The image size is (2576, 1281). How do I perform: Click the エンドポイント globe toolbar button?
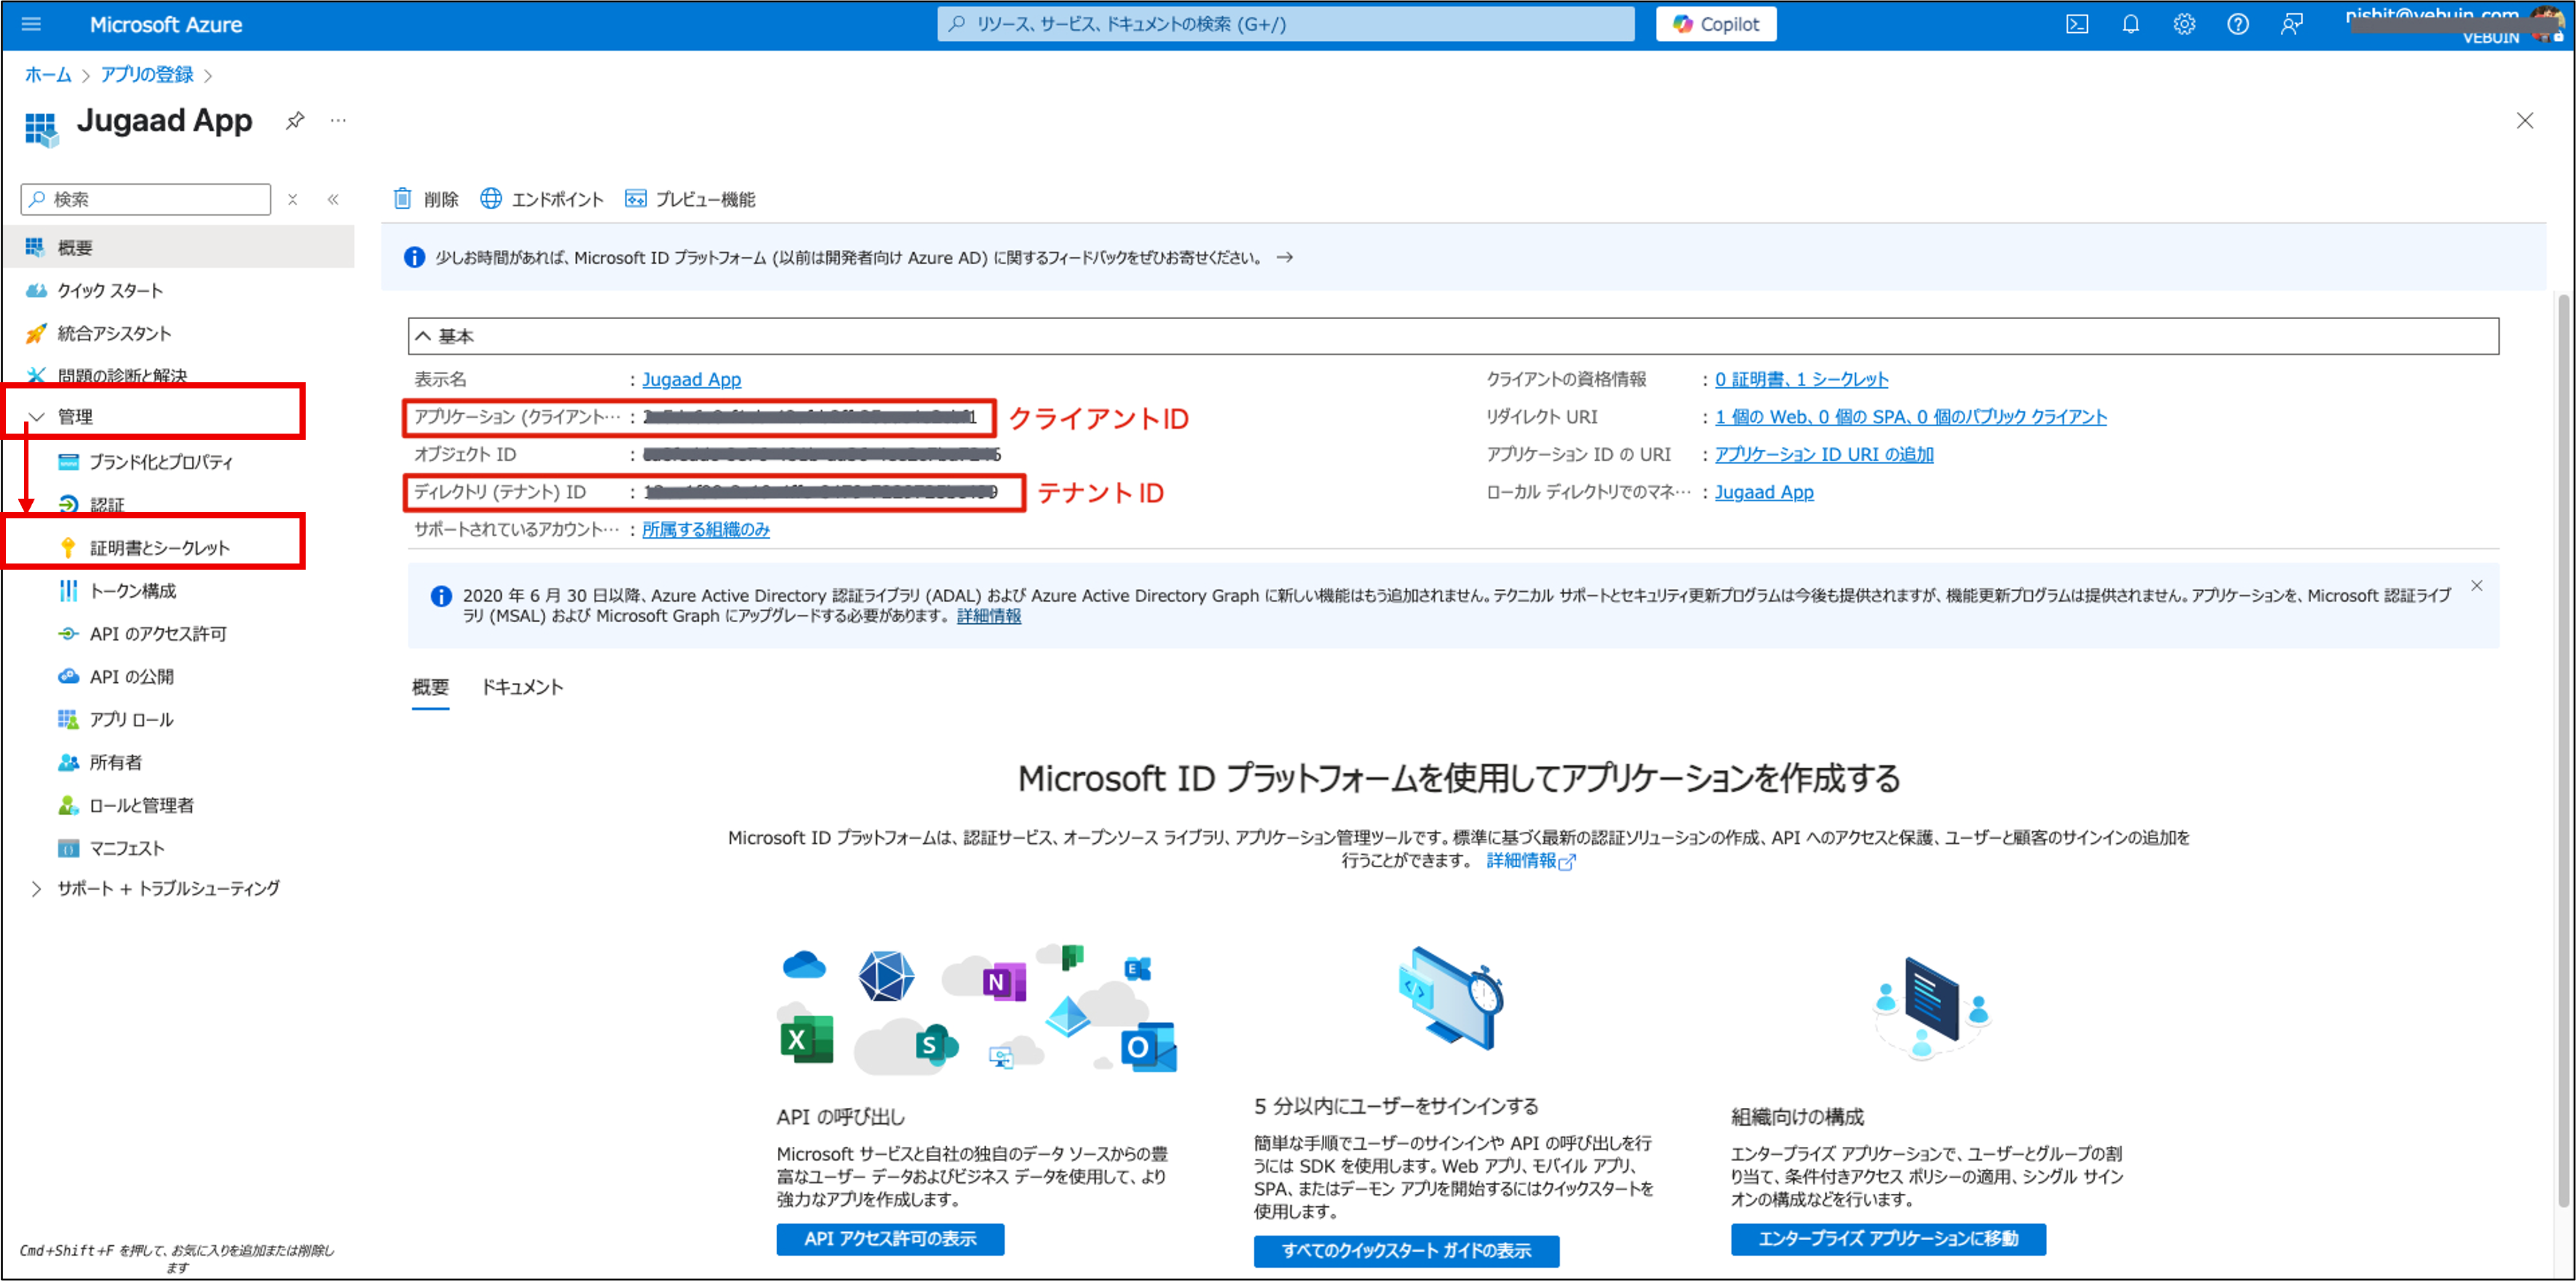[x=542, y=199]
